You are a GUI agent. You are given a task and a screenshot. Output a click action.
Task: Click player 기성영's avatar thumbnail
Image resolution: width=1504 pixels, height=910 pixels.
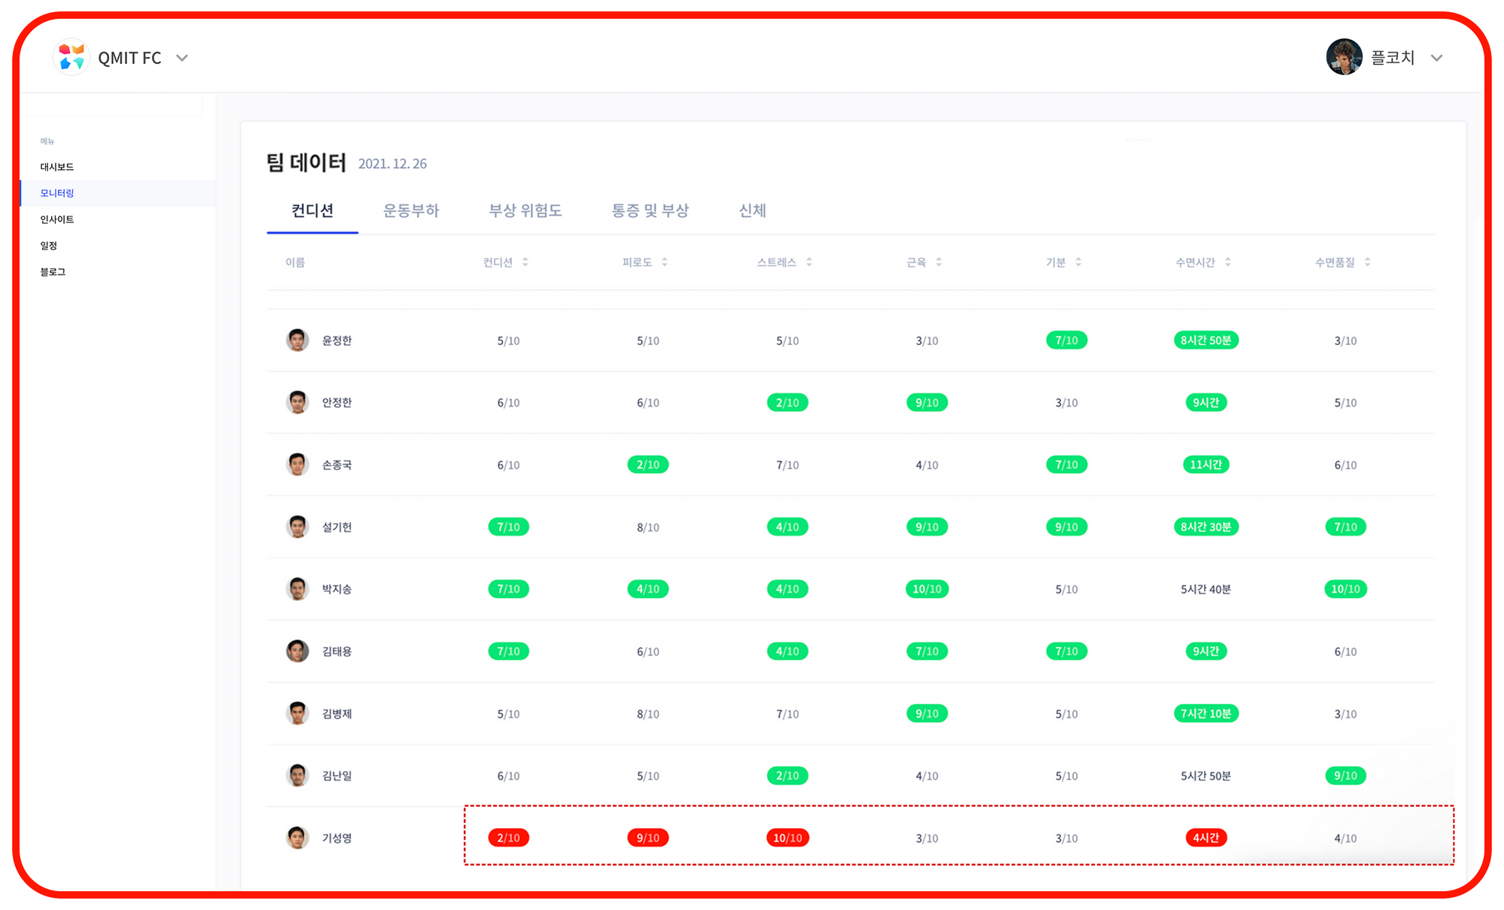[297, 837]
